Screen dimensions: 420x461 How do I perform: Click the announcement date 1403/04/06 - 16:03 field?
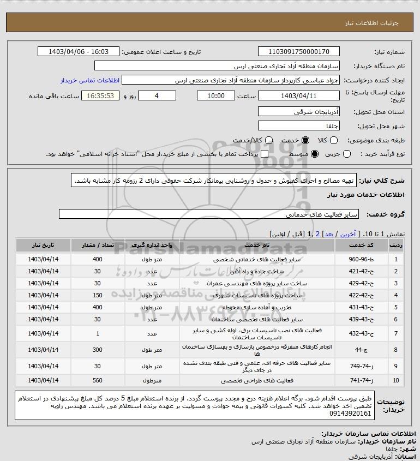79,51
